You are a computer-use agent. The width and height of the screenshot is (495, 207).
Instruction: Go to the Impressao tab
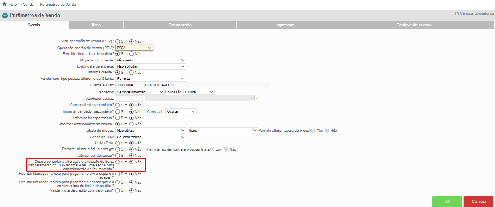(x=285, y=25)
